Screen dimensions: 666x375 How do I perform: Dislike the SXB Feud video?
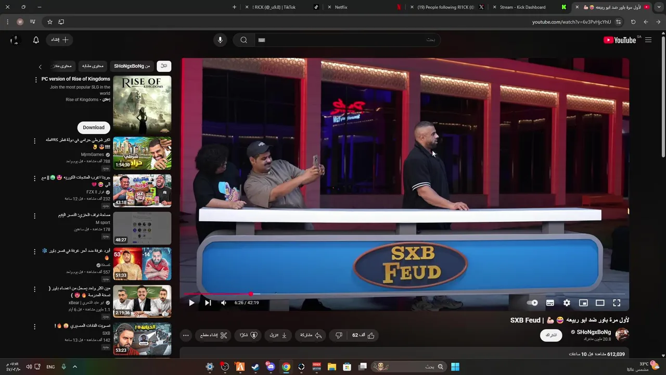coord(339,335)
